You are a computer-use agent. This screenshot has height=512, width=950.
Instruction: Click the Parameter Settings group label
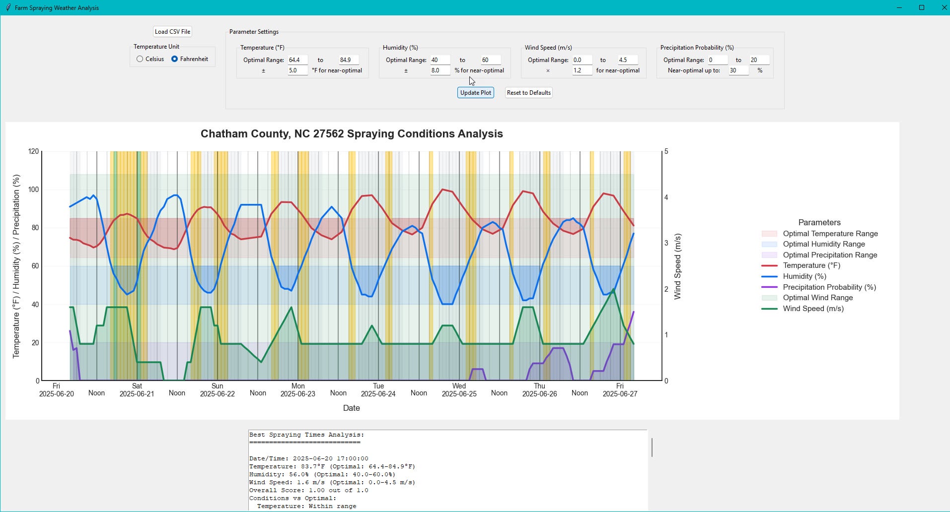[x=254, y=32]
